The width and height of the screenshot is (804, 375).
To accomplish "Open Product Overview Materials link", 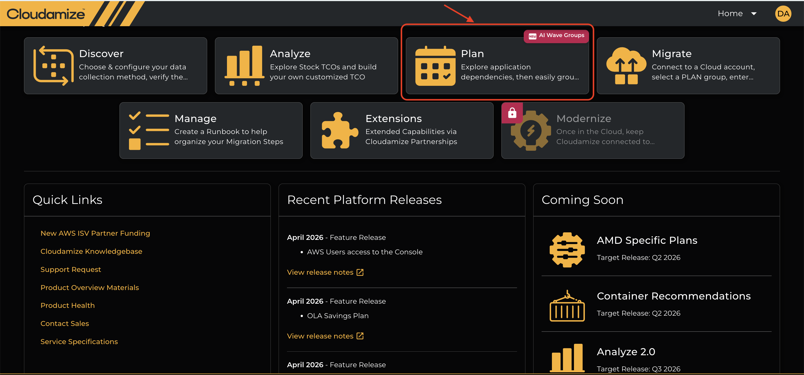I will click(x=90, y=288).
